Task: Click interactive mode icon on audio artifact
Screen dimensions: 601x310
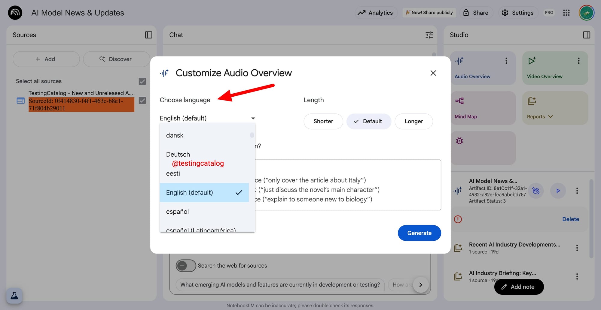Action: [x=536, y=191]
